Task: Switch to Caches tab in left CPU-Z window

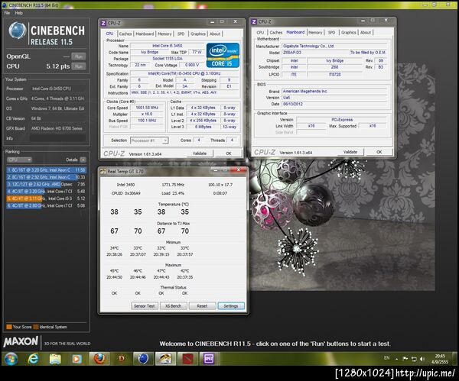Action: click(x=125, y=34)
